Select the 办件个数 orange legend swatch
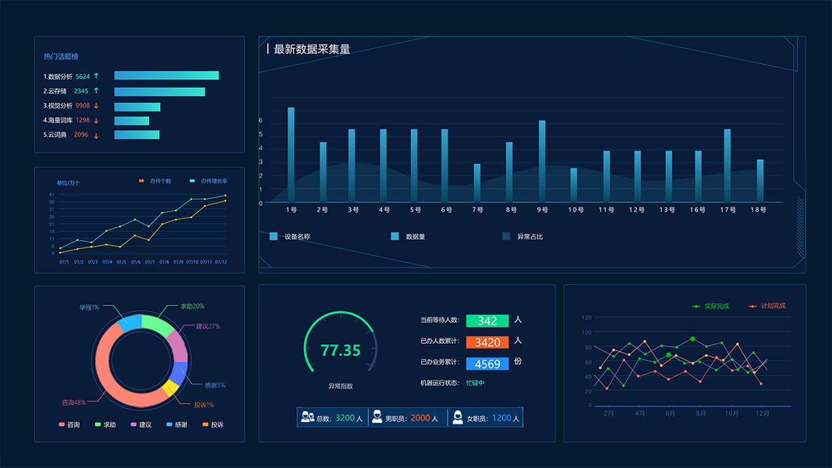 pyautogui.click(x=141, y=181)
